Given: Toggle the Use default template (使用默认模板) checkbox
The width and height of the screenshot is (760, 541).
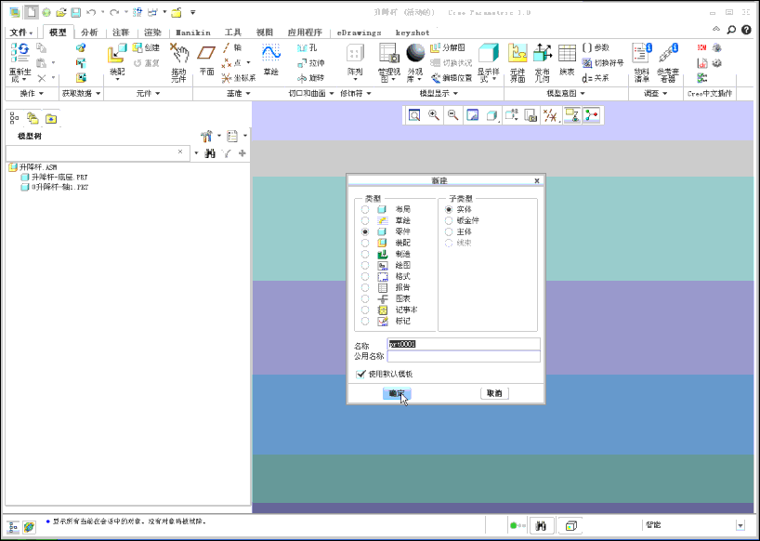Looking at the screenshot, I should [360, 374].
